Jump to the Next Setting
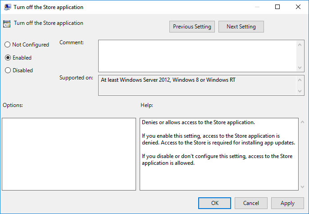Image resolution: width=309 pixels, height=214 pixels. tap(241, 27)
